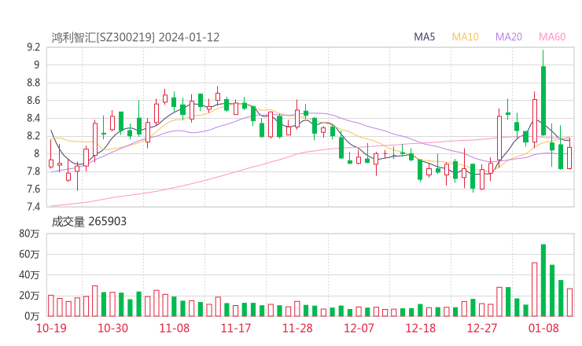
Task: Click the 成交量 265903 volume label
Action: coord(89,222)
